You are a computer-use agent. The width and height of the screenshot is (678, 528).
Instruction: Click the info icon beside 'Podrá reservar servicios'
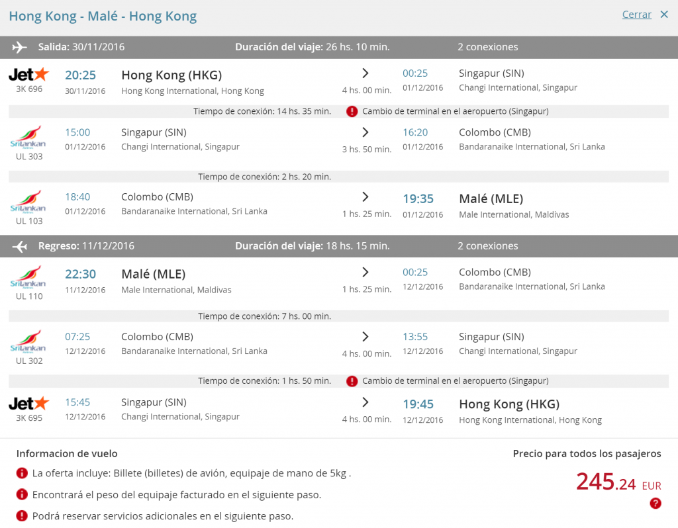coord(22,515)
